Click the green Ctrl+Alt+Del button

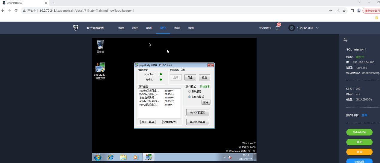359,132
